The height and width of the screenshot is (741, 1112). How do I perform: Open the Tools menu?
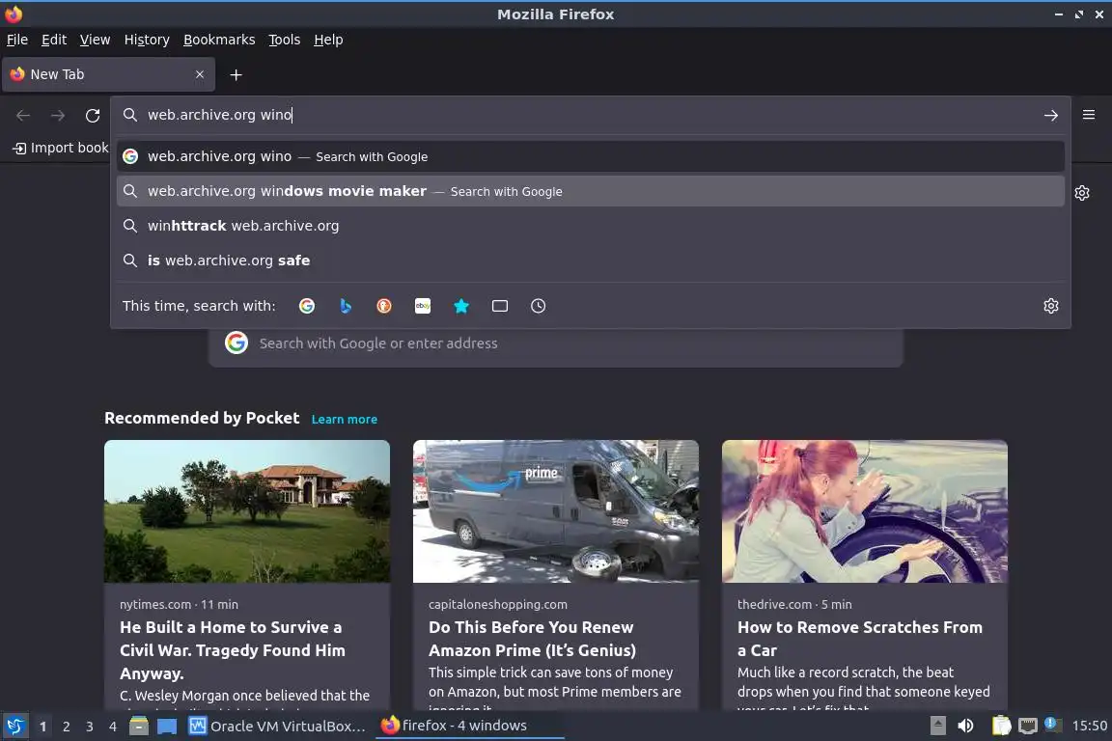click(285, 40)
